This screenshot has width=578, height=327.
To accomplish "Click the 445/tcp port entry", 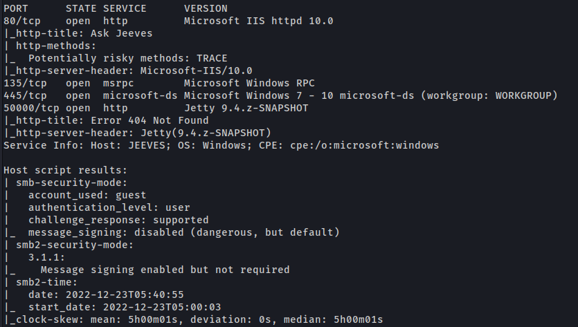I will 22,95.
